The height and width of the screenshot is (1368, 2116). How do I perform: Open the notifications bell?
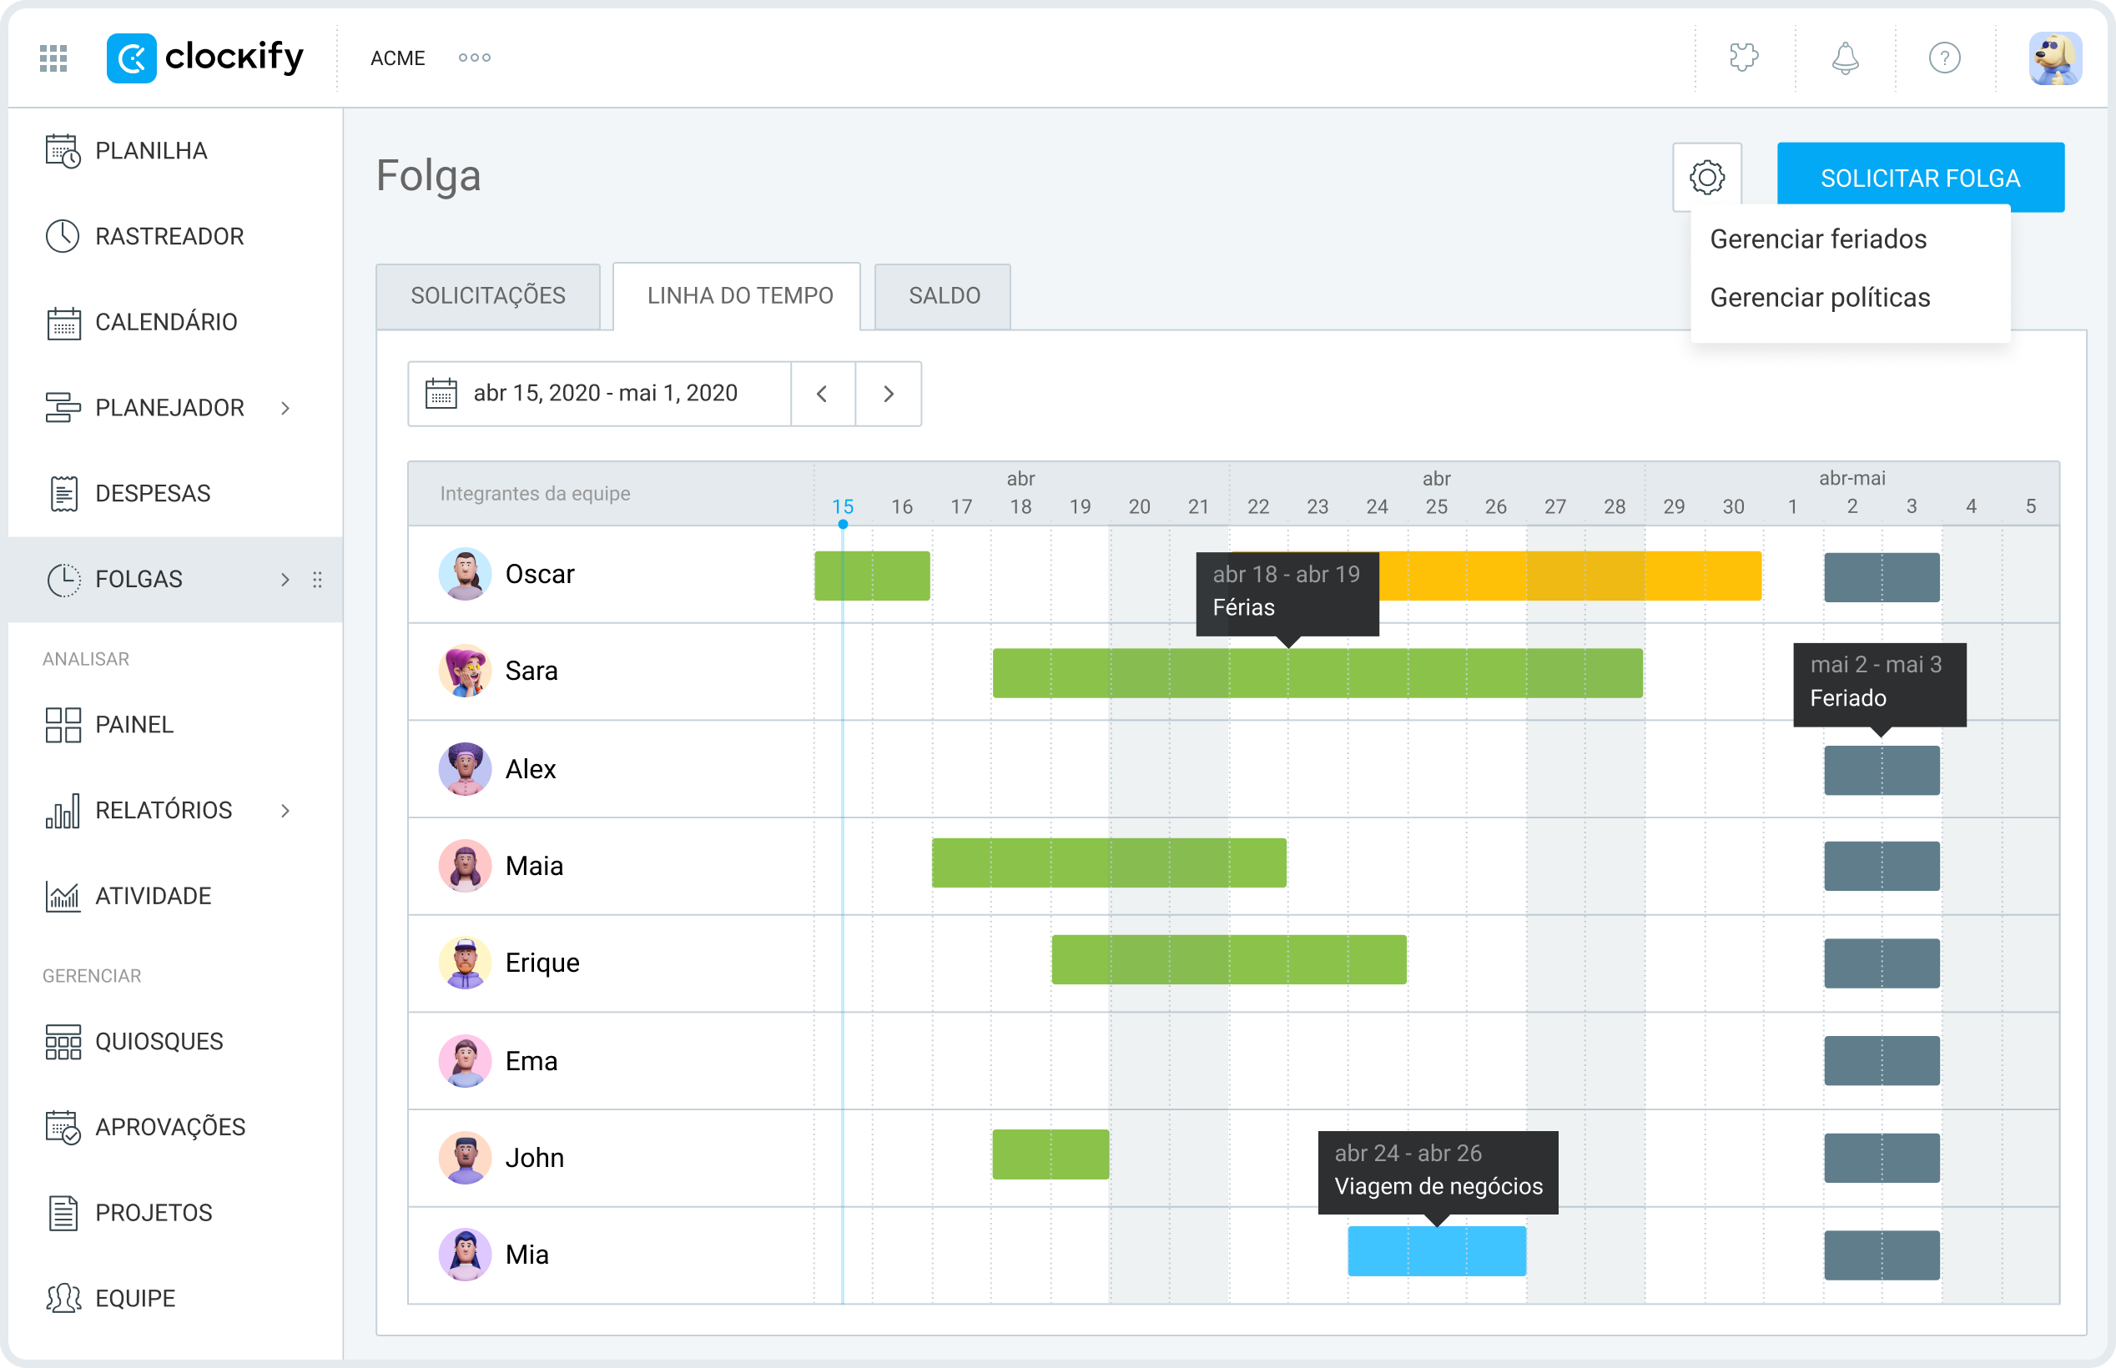pyautogui.click(x=1844, y=58)
